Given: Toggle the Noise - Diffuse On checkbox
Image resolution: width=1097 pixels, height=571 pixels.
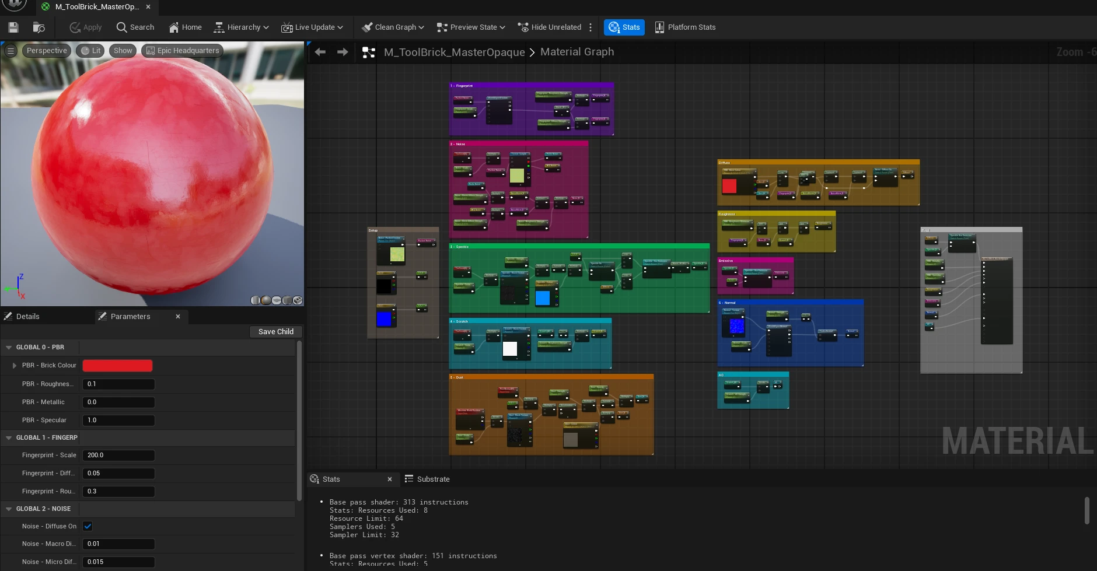Looking at the screenshot, I should (x=88, y=526).
